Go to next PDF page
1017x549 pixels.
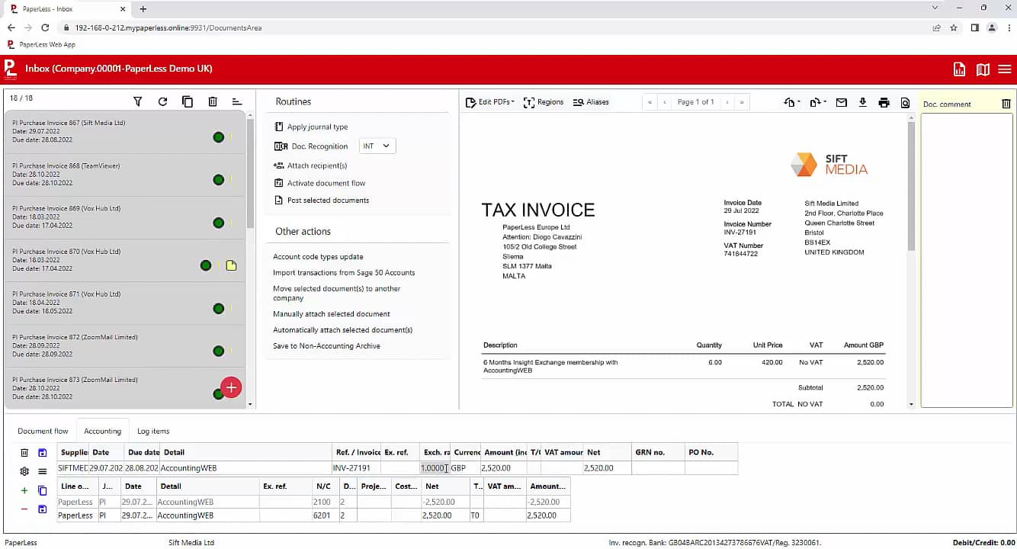click(727, 102)
